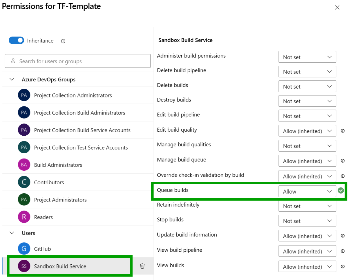348x280 pixels.
Task: Click the Retain indefinitely label
Action: pos(178,205)
